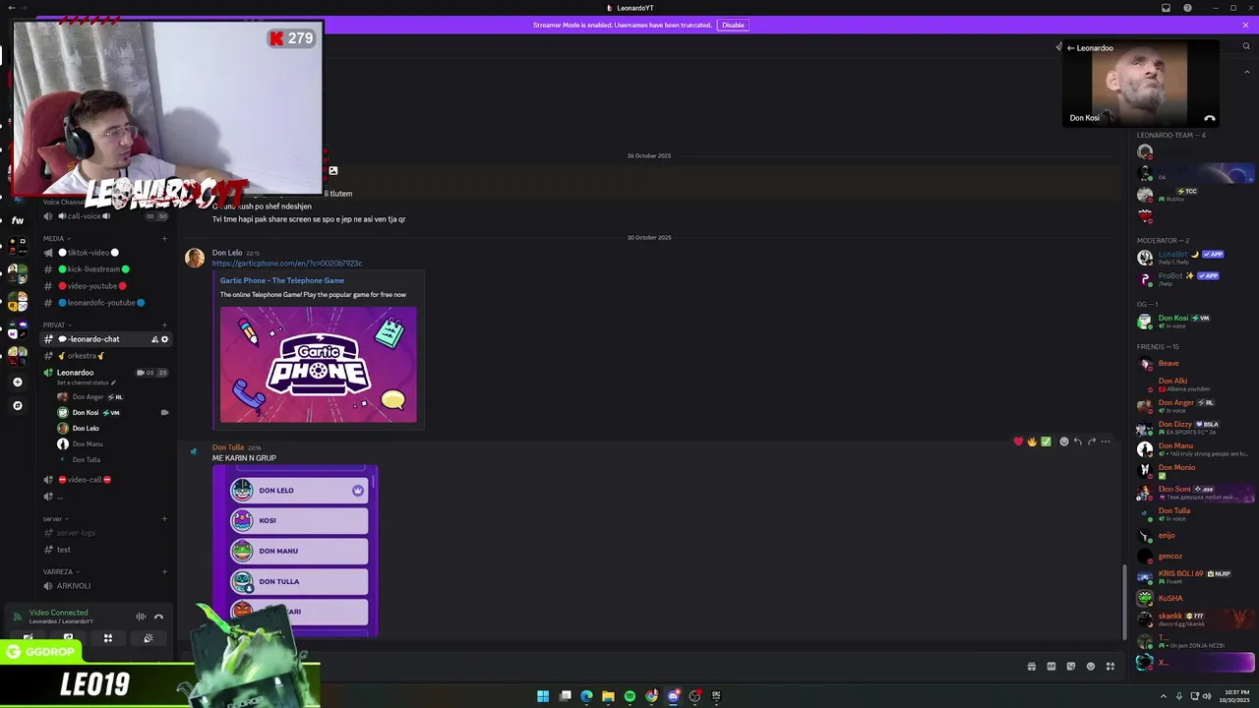Open the GIF picker
The height and width of the screenshot is (708, 1259).
coord(1051,667)
